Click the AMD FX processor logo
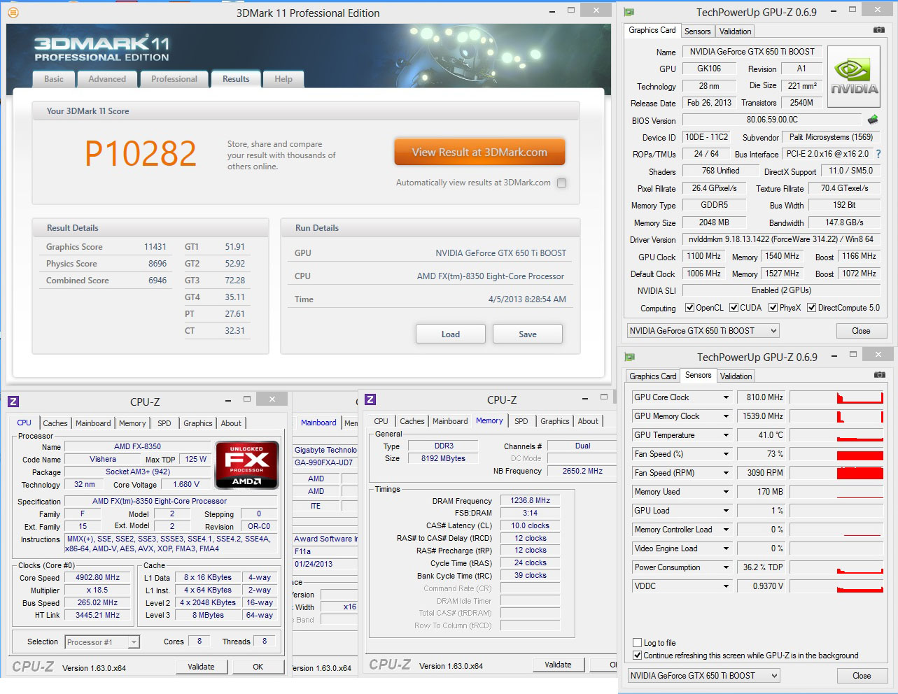Screen dimensions: 898x694 (247, 465)
